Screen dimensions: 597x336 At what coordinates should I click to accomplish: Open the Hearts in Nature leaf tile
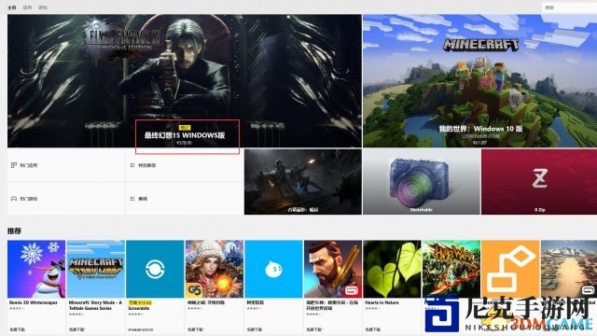click(x=392, y=269)
